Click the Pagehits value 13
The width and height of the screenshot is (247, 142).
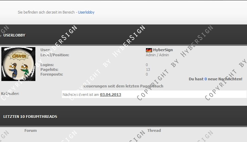148,69
